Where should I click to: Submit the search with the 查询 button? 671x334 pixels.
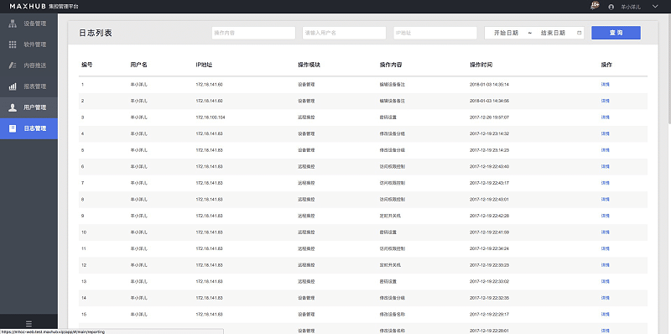616,33
